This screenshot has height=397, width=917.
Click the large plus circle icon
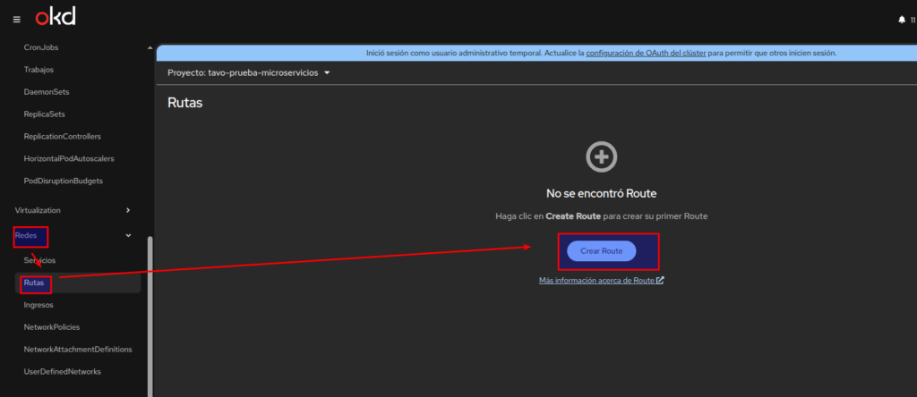pos(601,157)
